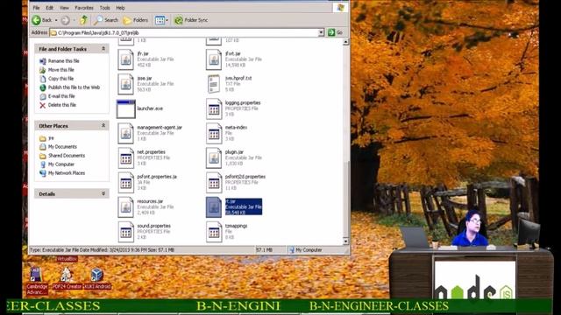Click the file list scrollbar up arrow
The width and height of the screenshot is (561, 315).
coord(345,42)
